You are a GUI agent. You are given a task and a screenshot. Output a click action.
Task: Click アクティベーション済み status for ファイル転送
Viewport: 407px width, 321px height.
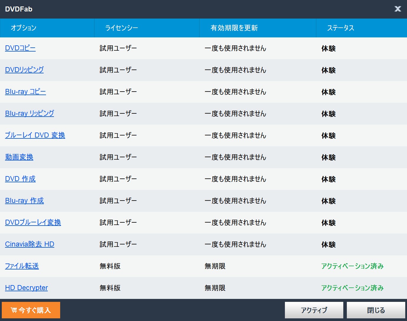[x=352, y=266]
